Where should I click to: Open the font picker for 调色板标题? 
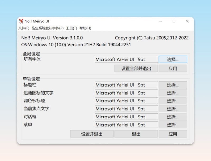point(173,101)
